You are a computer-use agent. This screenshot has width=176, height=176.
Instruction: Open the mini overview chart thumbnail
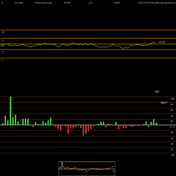87,169
